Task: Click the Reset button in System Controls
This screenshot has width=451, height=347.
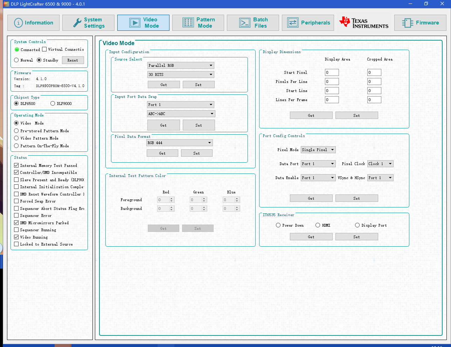Action: coord(73,60)
